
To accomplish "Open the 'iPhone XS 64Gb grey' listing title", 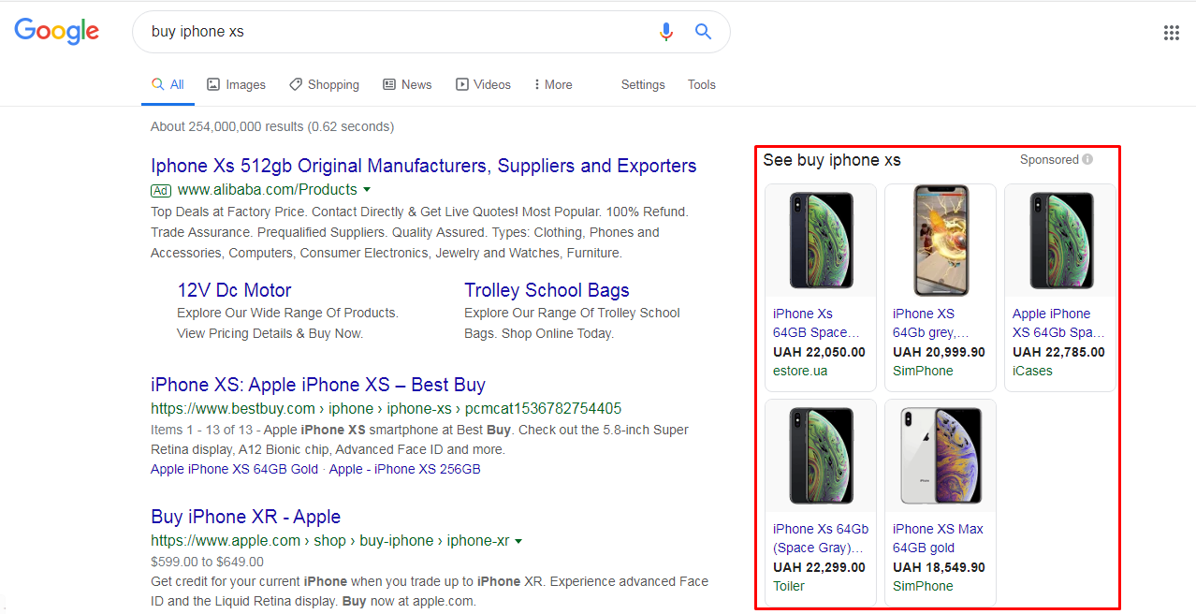I will [x=931, y=323].
